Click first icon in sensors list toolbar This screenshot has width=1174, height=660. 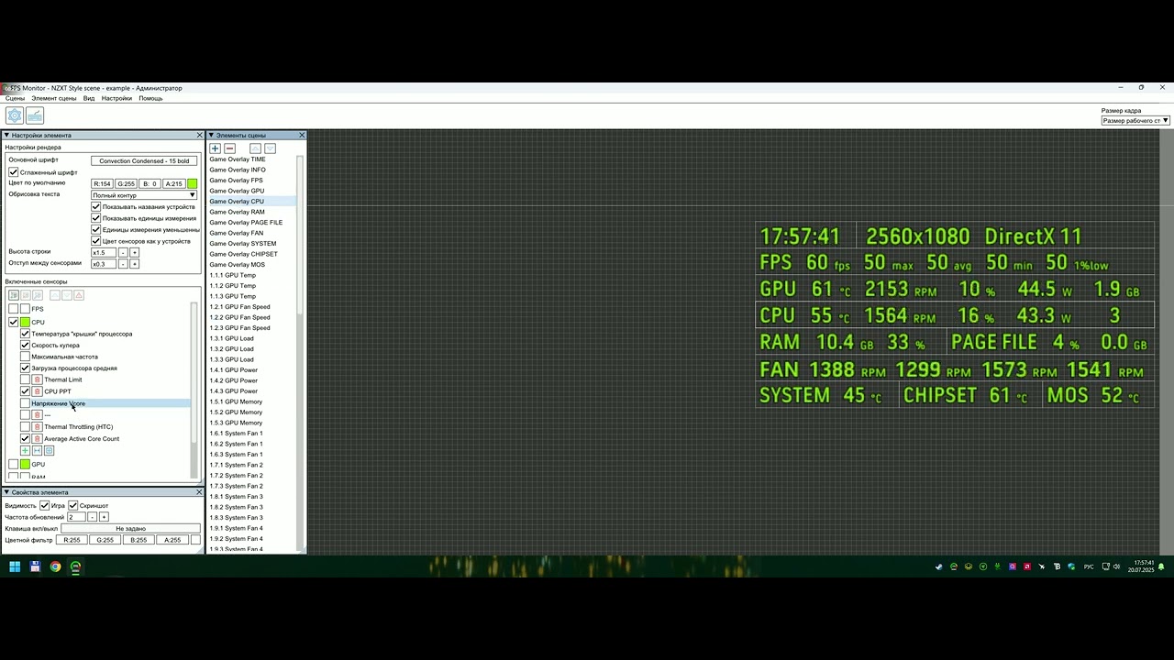[14, 295]
